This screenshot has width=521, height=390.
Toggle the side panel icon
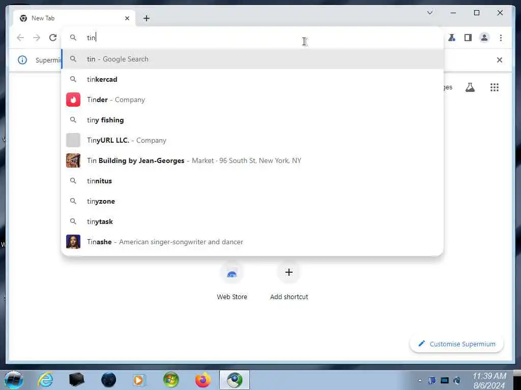(x=468, y=38)
